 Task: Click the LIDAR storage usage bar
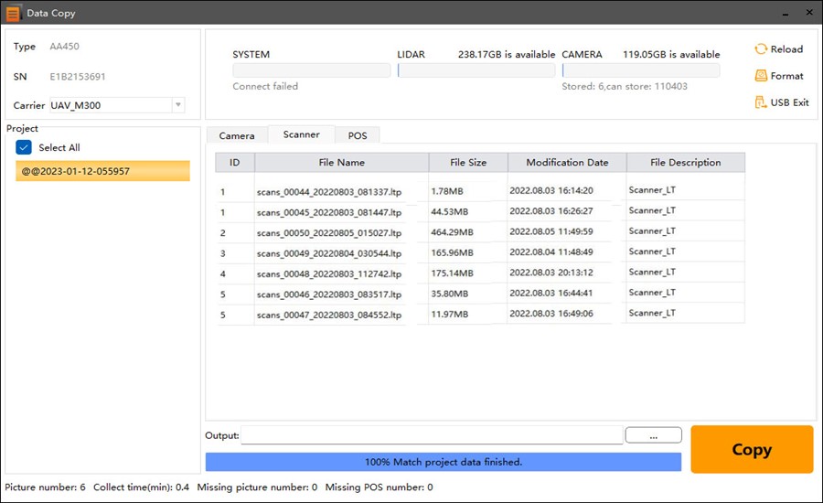tap(476, 70)
